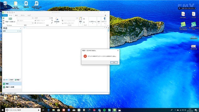This screenshot has width=199, height=112.
Task: Open the source language combo box
Action: click(25, 18)
